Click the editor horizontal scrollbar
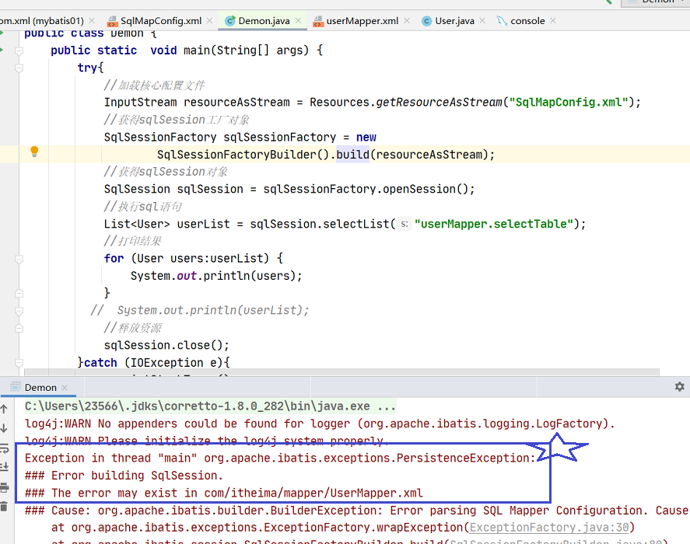The height and width of the screenshot is (544, 690). click(341, 372)
